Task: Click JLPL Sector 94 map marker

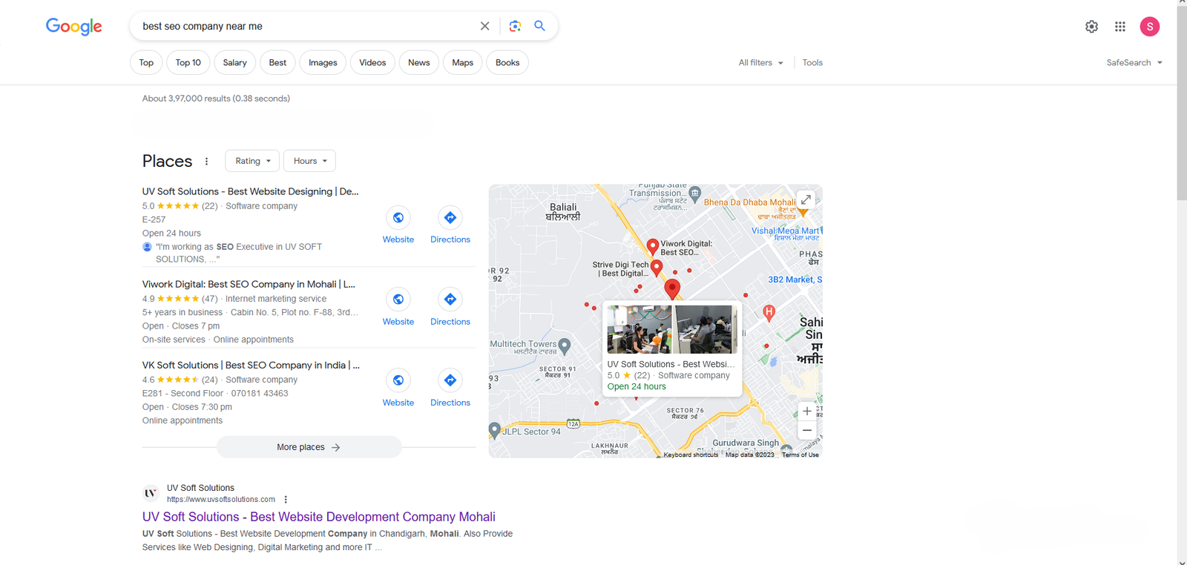Action: click(495, 429)
